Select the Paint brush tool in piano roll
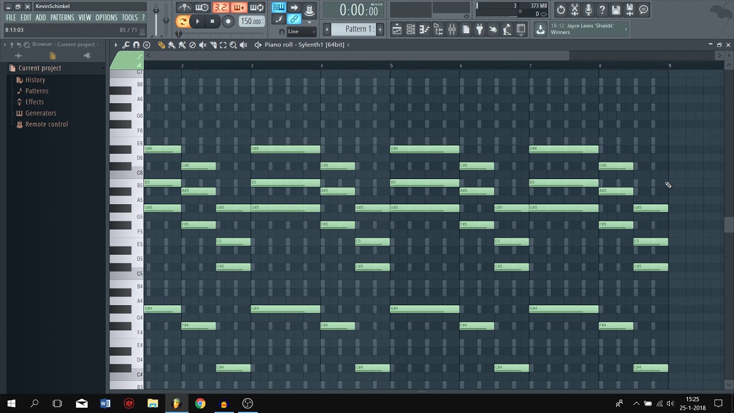The height and width of the screenshot is (413, 734). [171, 45]
